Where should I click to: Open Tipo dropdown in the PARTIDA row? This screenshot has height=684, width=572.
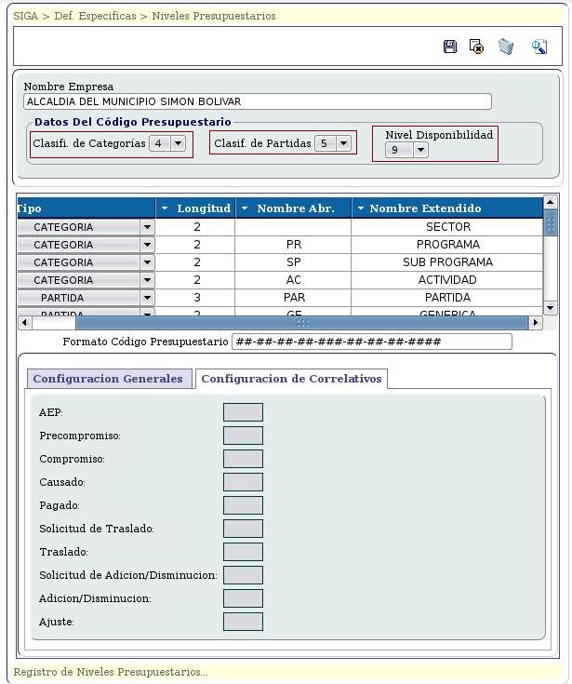tap(147, 298)
